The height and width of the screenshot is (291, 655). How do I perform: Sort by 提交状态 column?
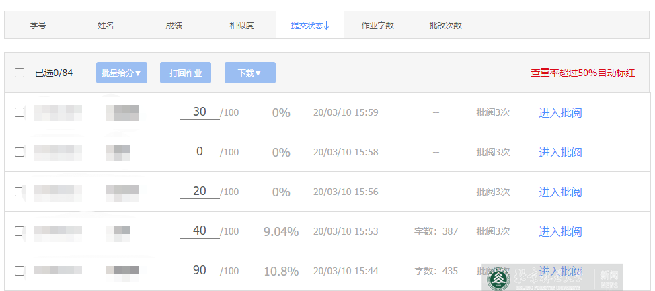(309, 26)
